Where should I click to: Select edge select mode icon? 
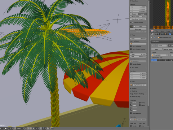(x=28, y=128)
